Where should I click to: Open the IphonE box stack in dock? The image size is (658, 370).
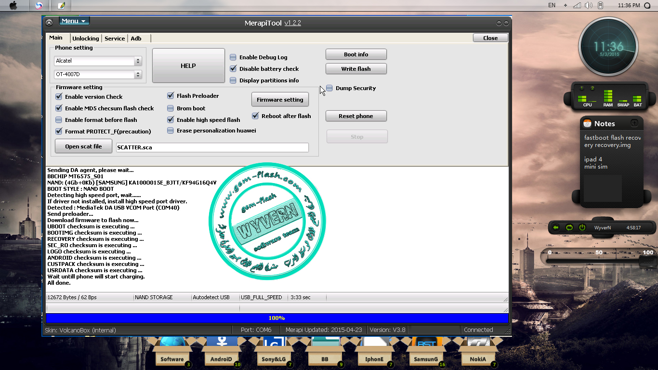(x=374, y=353)
